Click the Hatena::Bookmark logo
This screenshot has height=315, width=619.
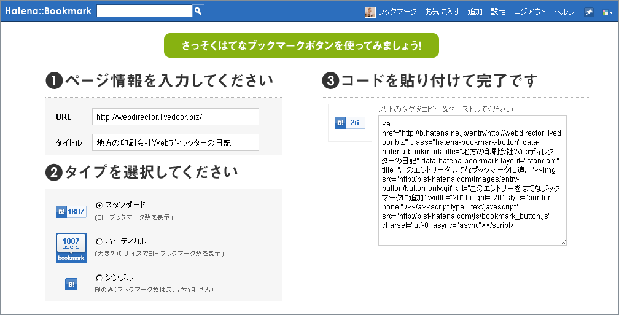click(48, 11)
